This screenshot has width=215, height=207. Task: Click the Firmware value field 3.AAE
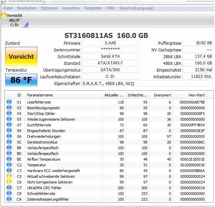[110, 43]
